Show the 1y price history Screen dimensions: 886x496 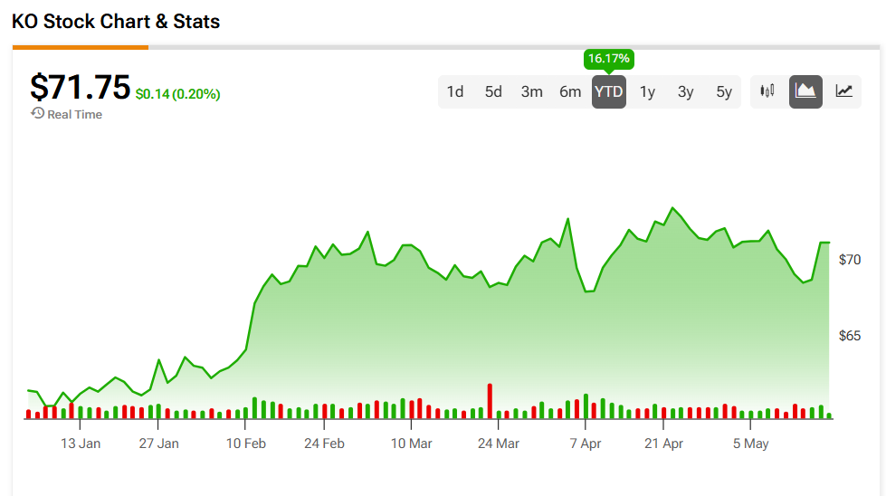click(x=647, y=91)
